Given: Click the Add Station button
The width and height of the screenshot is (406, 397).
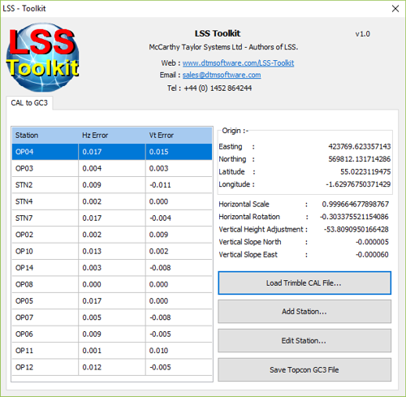Looking at the screenshot, I should (304, 312).
